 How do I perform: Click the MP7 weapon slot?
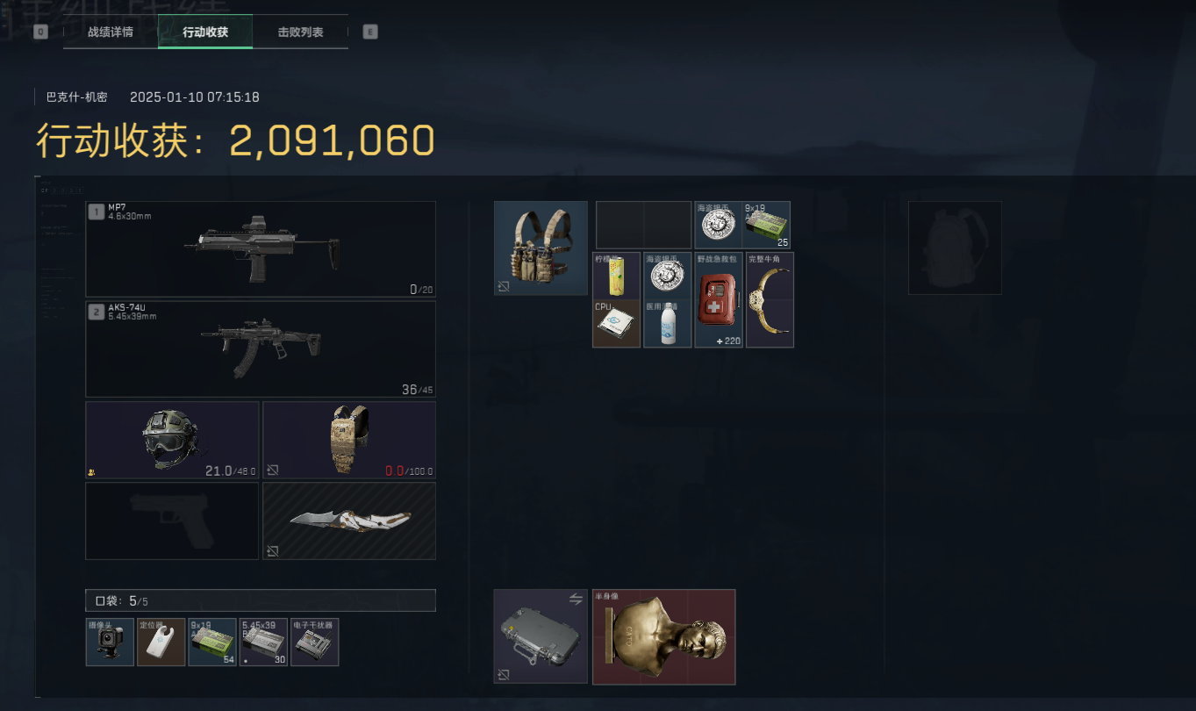pos(261,249)
